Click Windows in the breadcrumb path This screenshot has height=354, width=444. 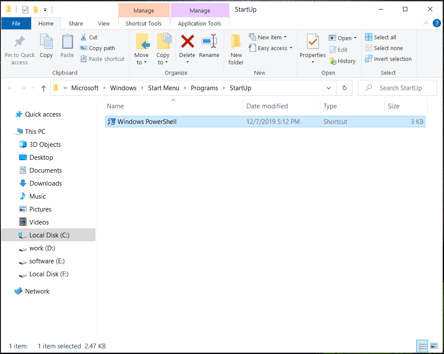pos(123,88)
